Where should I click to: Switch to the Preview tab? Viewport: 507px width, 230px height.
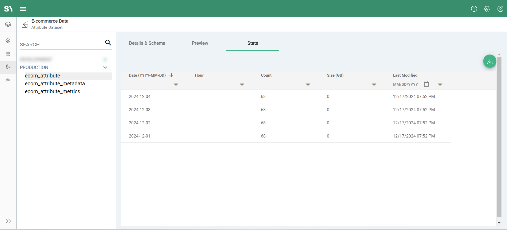[x=200, y=43]
